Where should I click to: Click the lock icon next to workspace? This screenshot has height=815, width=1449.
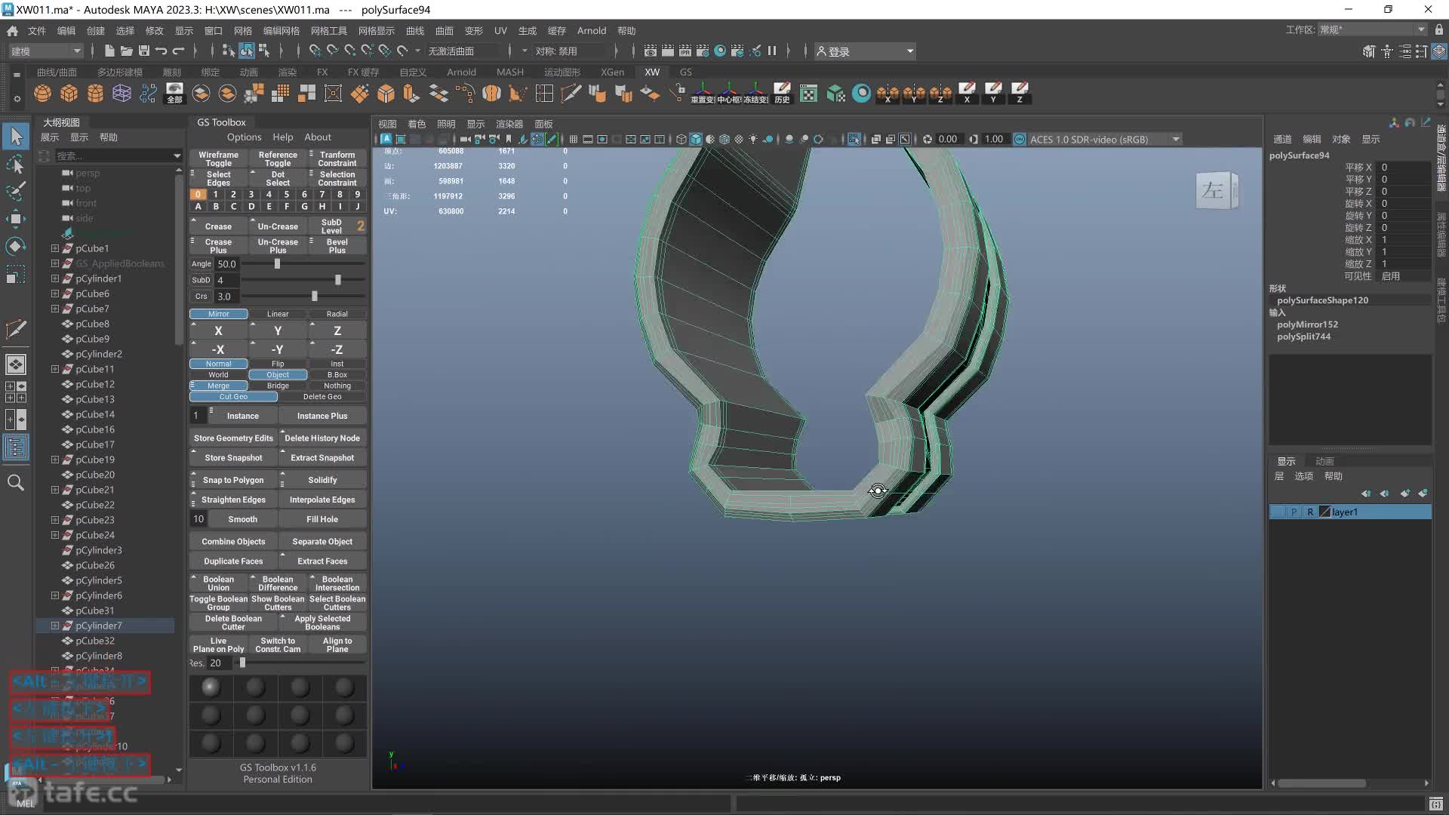1439,29
